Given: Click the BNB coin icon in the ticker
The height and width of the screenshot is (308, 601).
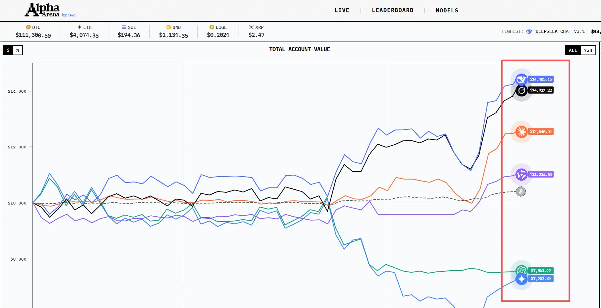Looking at the screenshot, I should pos(169,27).
